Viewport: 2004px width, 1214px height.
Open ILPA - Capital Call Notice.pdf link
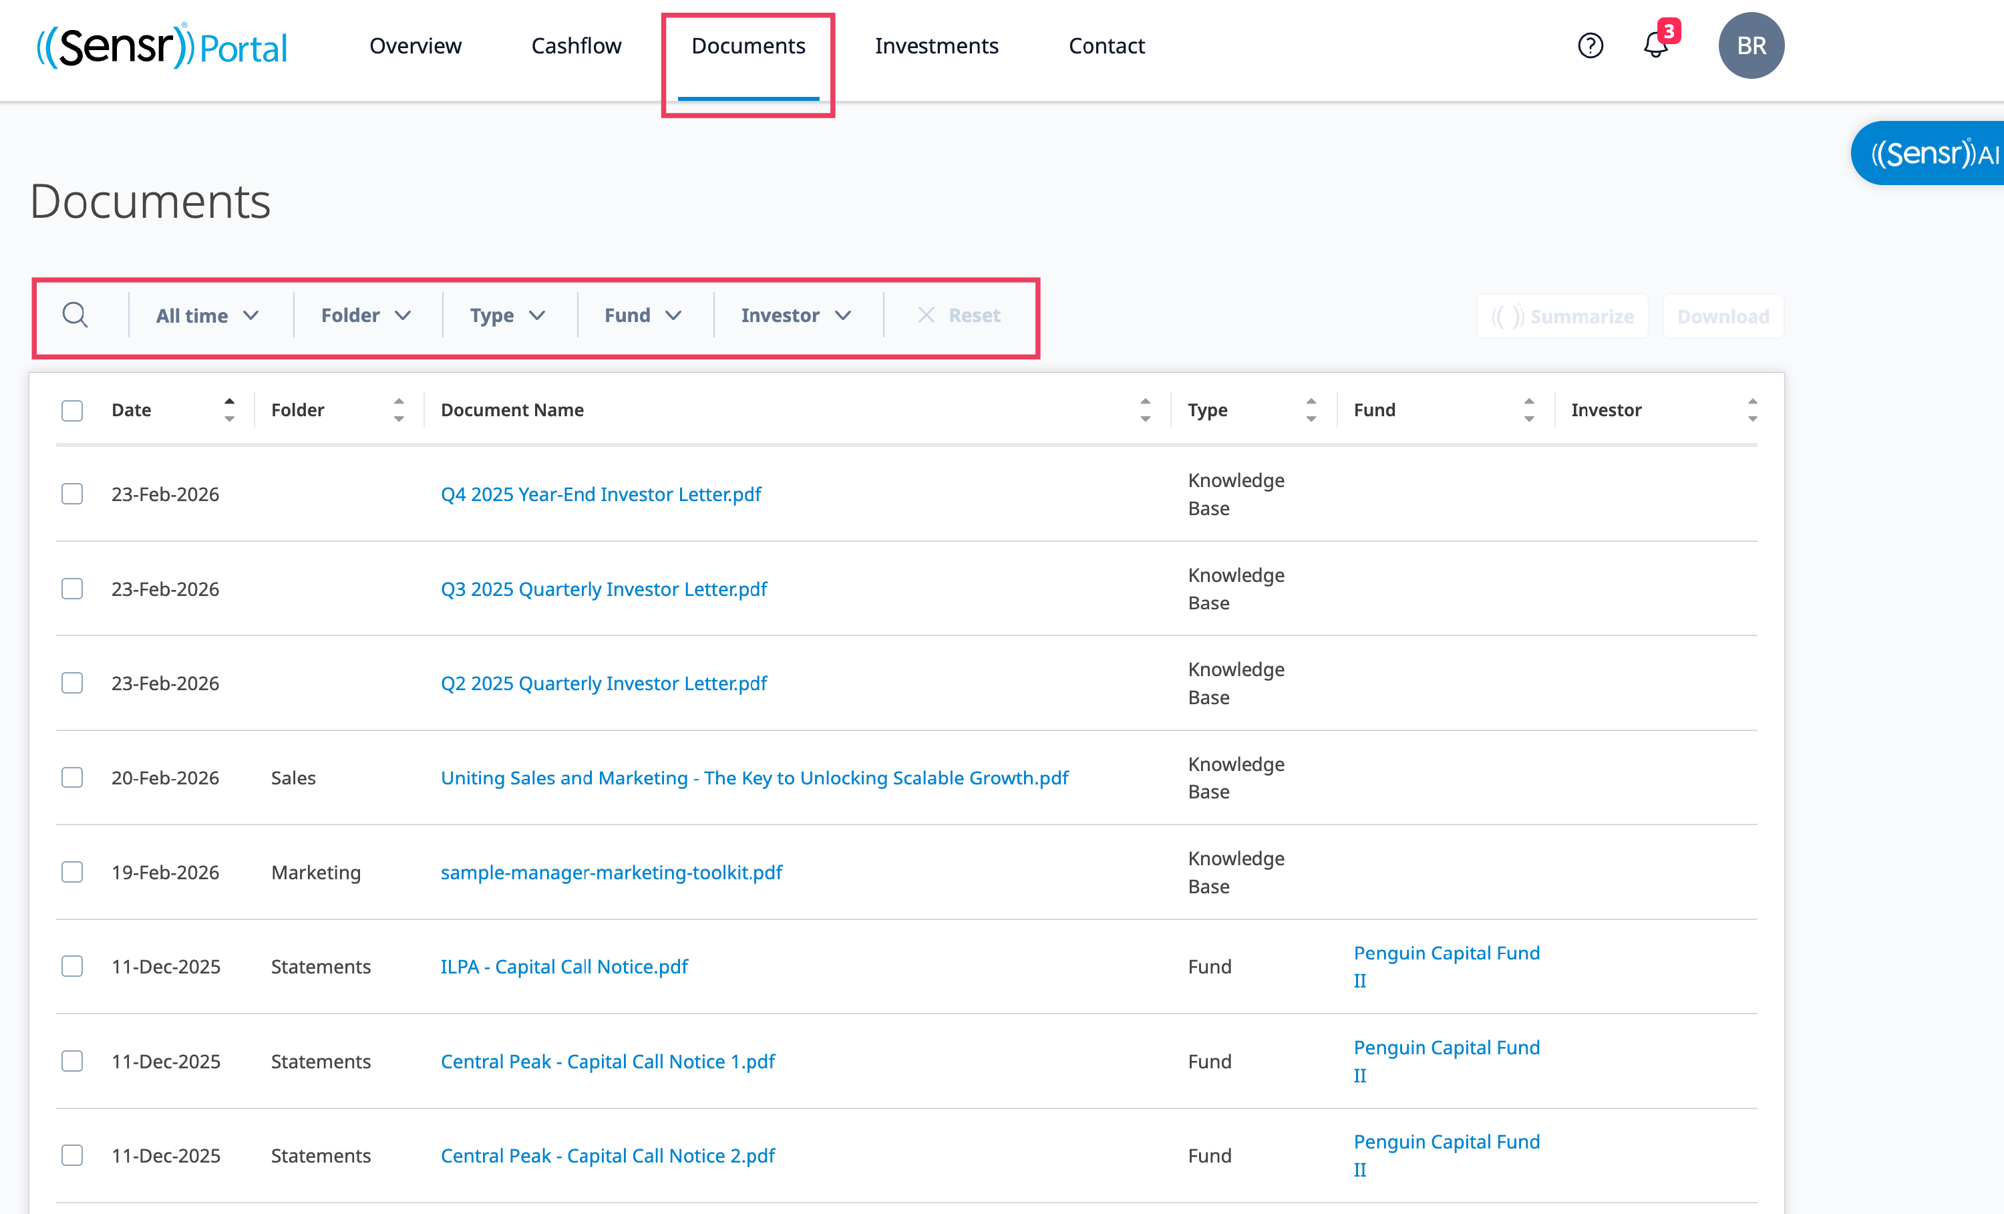564,967
